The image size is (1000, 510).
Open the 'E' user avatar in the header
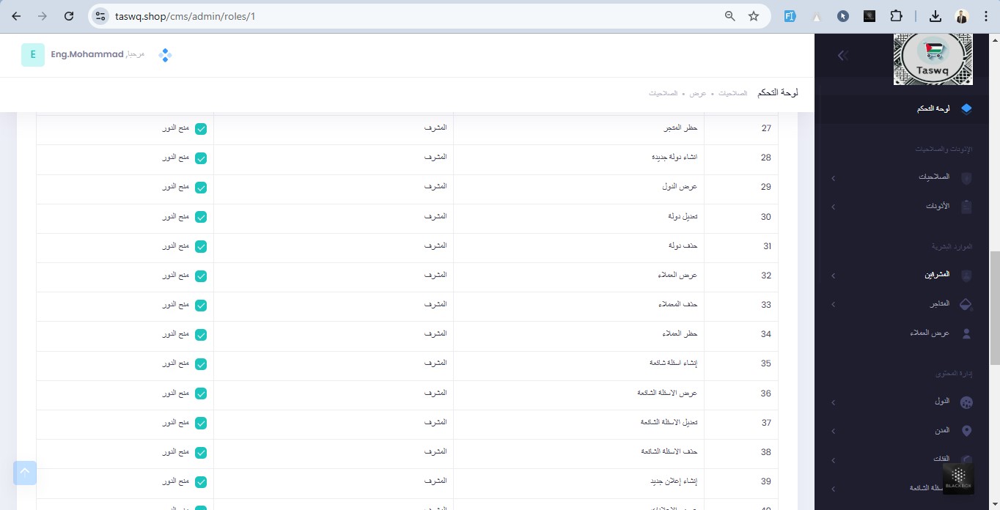click(x=33, y=55)
